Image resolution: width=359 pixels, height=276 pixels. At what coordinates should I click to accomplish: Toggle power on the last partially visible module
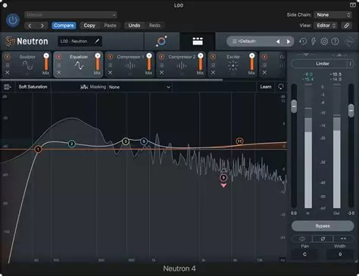click(264, 57)
